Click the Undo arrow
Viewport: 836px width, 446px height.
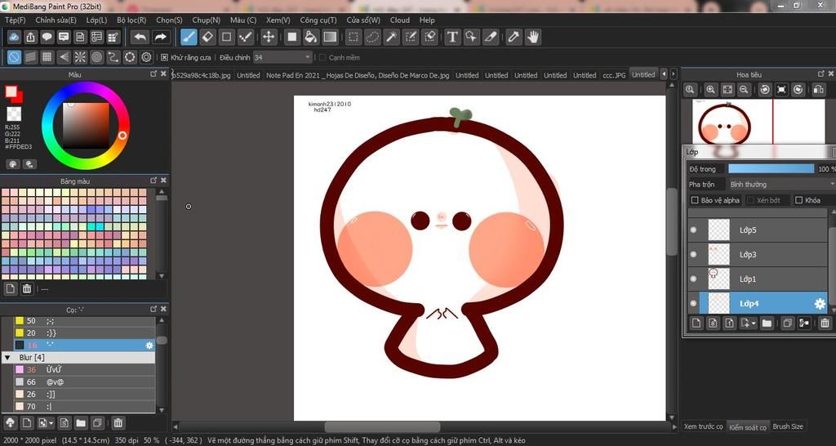point(140,37)
